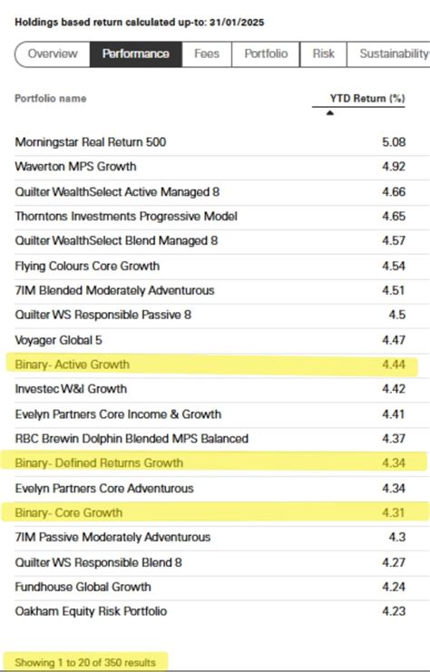The image size is (430, 672).
Task: Switch to the Risk tab
Action: (x=323, y=54)
